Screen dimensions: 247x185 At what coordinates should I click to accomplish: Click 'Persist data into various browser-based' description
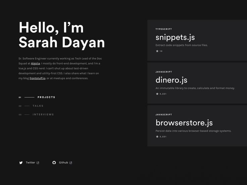193,131
